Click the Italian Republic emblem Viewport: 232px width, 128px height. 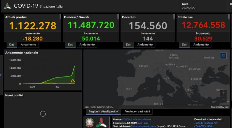point(90,122)
